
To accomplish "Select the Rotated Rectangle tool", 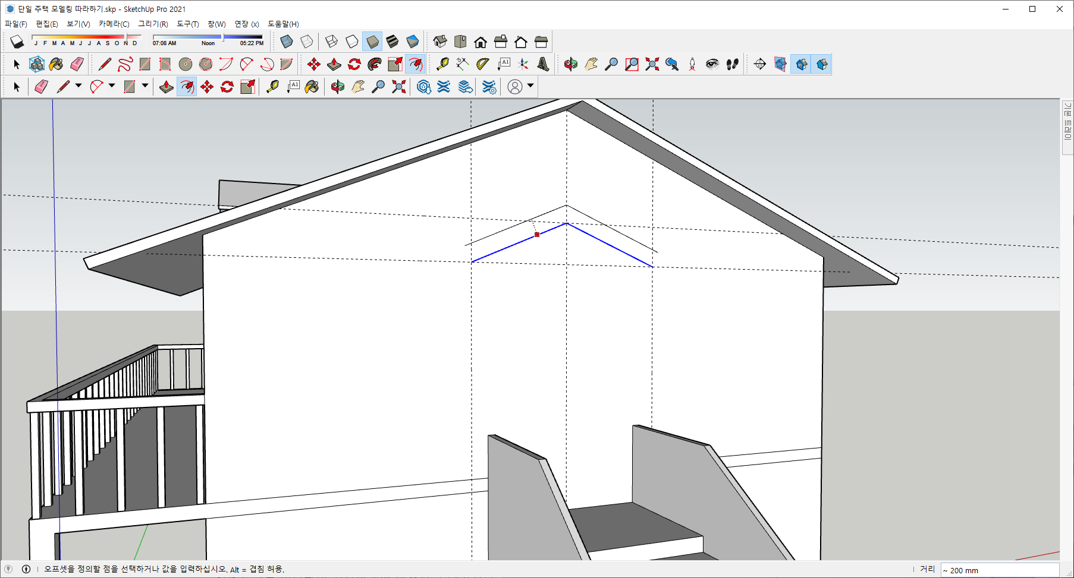I will tap(165, 64).
